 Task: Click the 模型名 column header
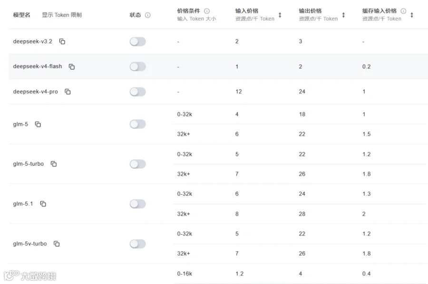pyautogui.click(x=21, y=15)
